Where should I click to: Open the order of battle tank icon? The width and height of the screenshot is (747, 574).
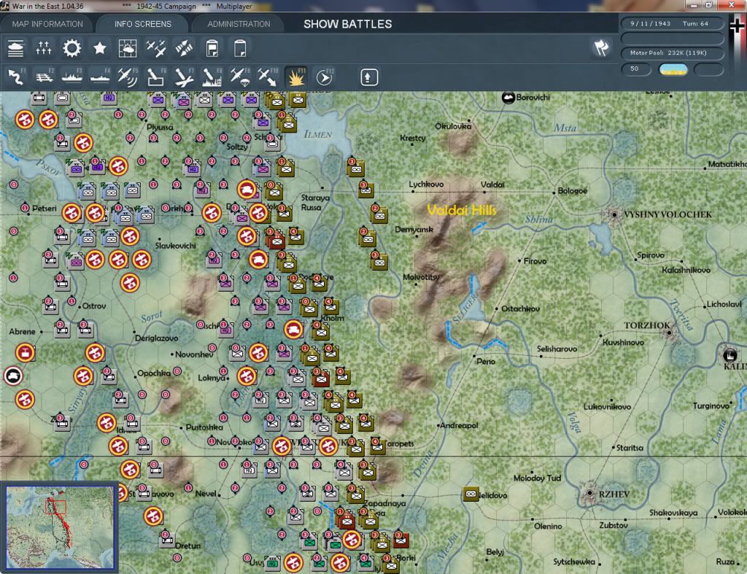pyautogui.click(x=16, y=49)
